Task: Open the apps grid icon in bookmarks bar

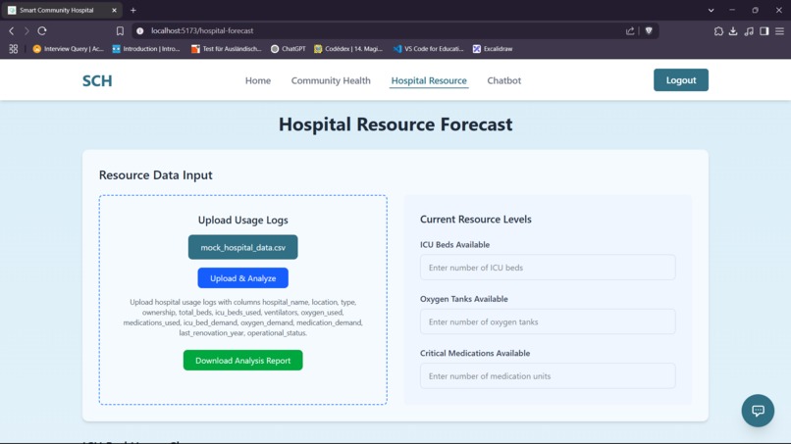Action: pyautogui.click(x=13, y=49)
